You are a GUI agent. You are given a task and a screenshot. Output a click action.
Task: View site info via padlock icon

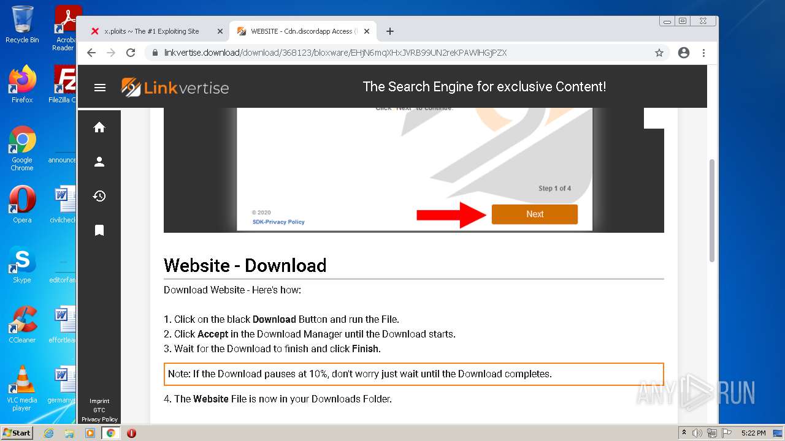(x=155, y=53)
